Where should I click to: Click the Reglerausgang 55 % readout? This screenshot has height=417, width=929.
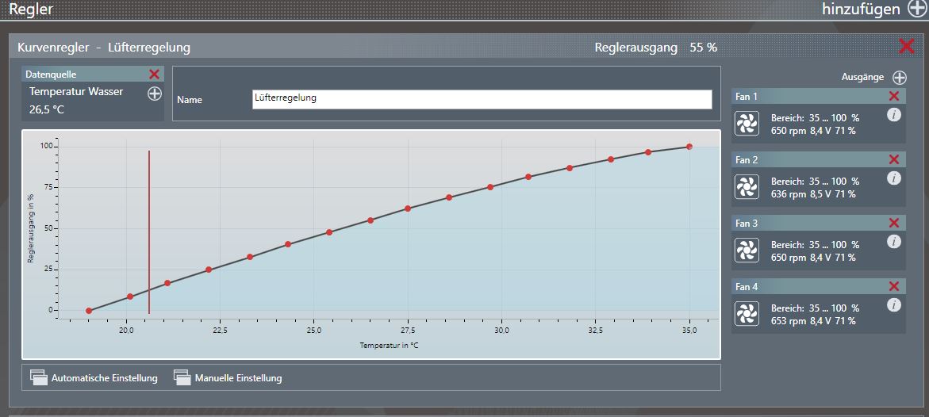click(x=656, y=48)
